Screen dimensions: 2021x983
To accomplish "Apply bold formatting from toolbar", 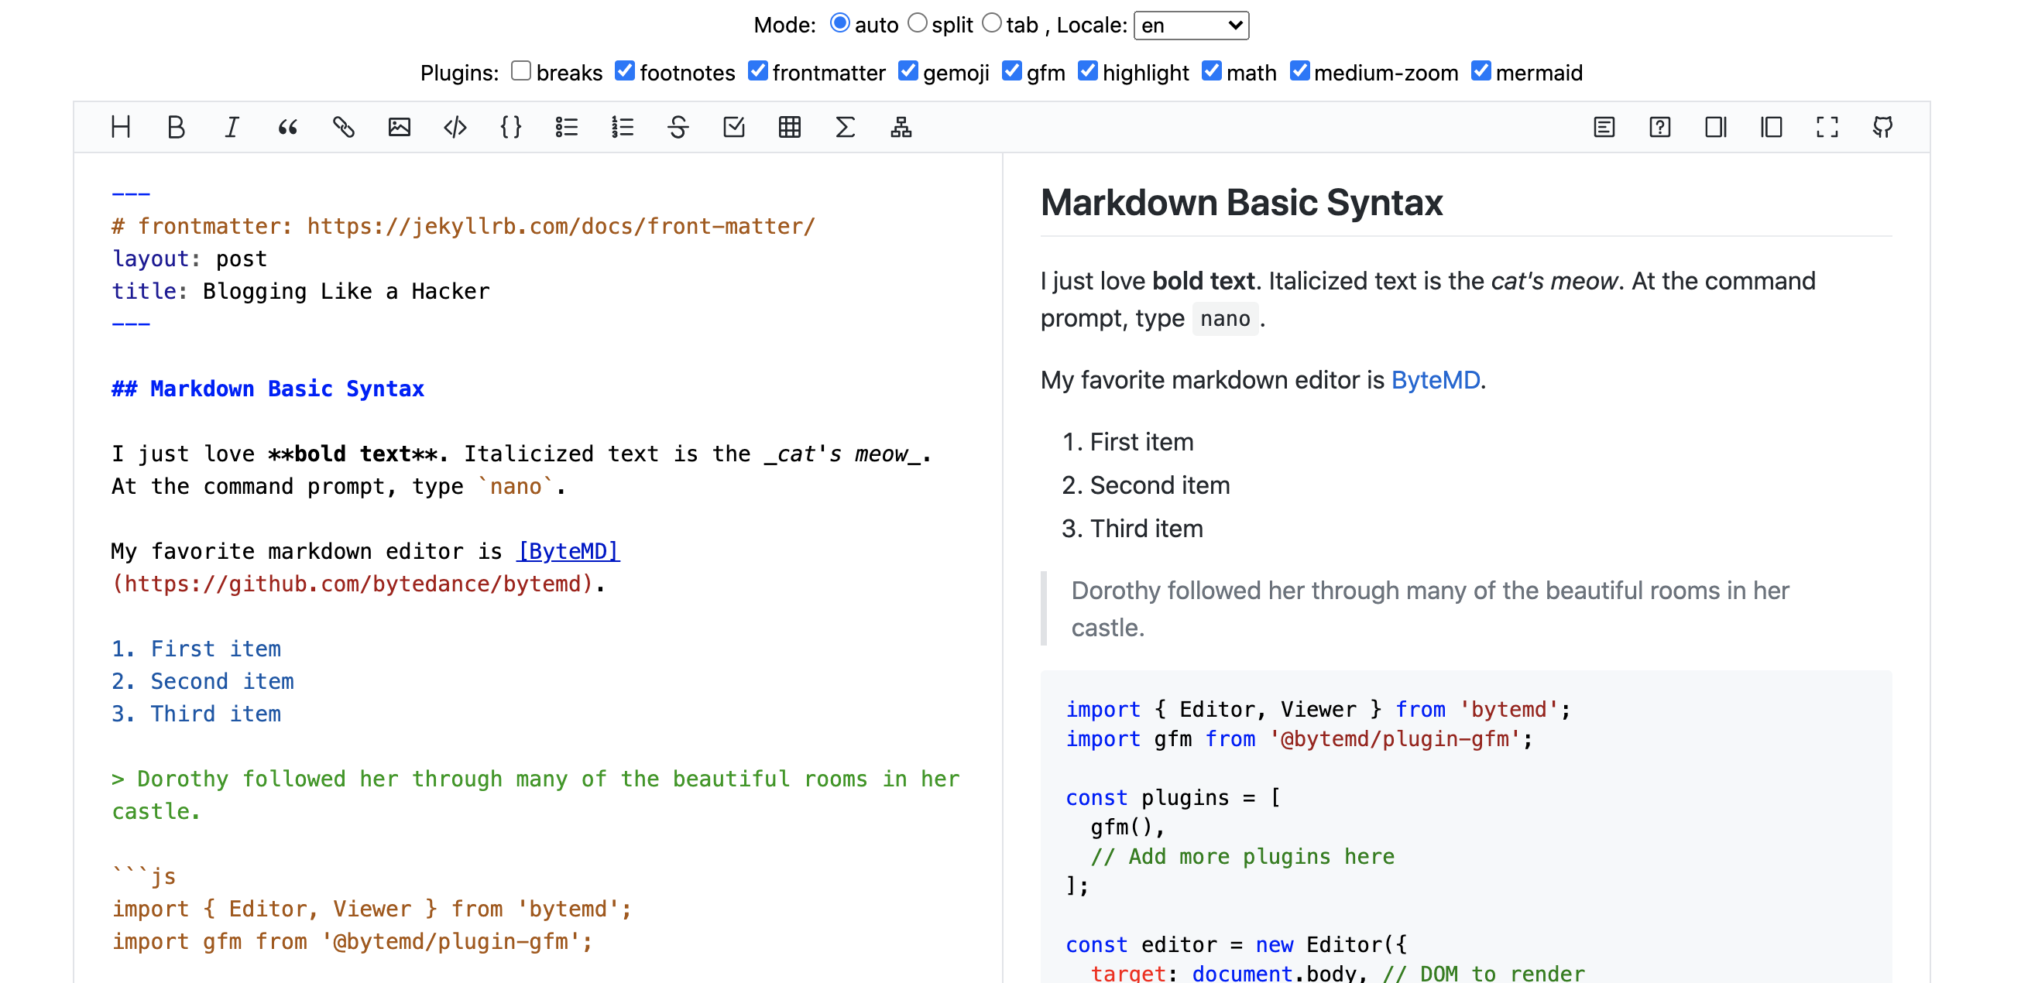I will (x=176, y=127).
